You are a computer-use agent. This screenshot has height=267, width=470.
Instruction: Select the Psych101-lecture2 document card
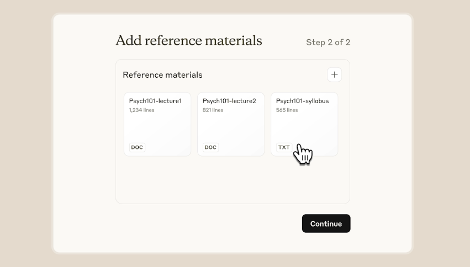231,124
